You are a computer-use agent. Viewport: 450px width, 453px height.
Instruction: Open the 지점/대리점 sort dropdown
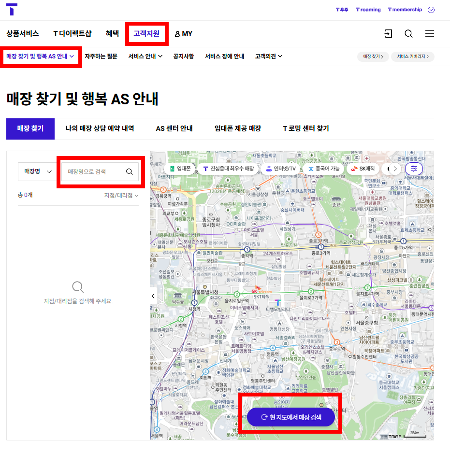121,196
